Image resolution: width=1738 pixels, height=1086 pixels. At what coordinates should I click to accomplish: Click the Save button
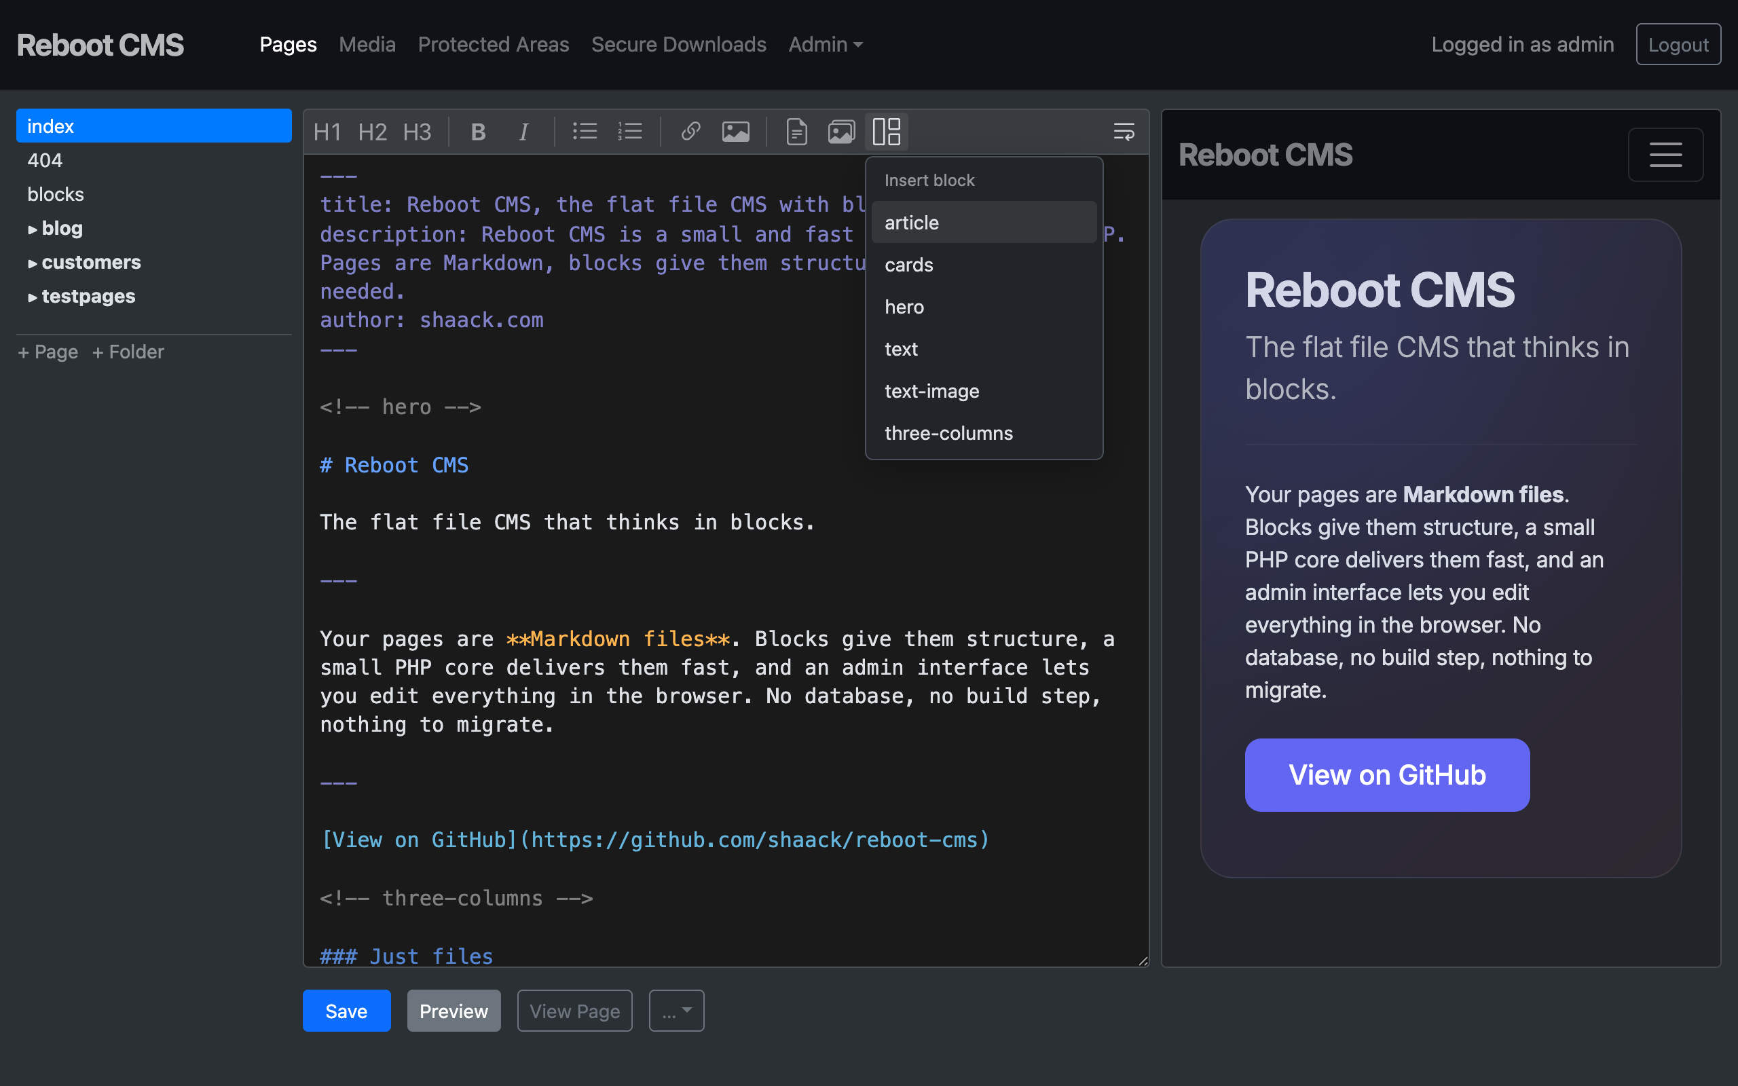[x=347, y=1011]
